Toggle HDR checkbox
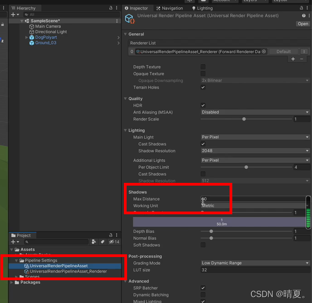This screenshot has width=312, height=303. coord(203,105)
